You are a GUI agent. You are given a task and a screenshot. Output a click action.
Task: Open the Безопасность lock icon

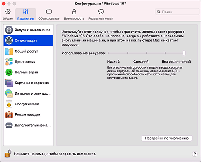(x=74, y=12)
